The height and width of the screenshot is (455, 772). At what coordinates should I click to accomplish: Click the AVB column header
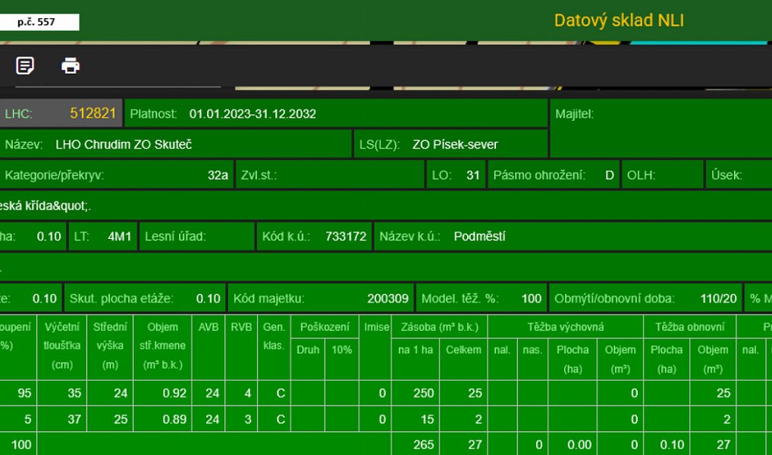click(x=209, y=346)
